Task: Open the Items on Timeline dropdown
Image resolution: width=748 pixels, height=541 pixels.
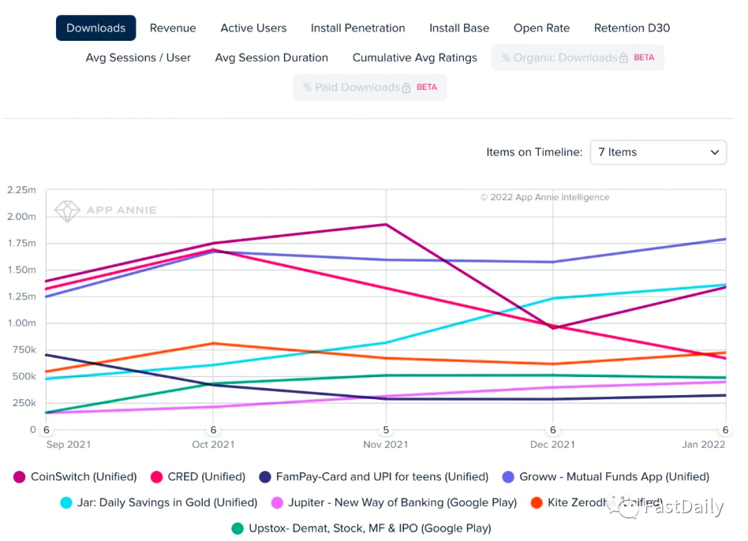Action: click(x=658, y=152)
